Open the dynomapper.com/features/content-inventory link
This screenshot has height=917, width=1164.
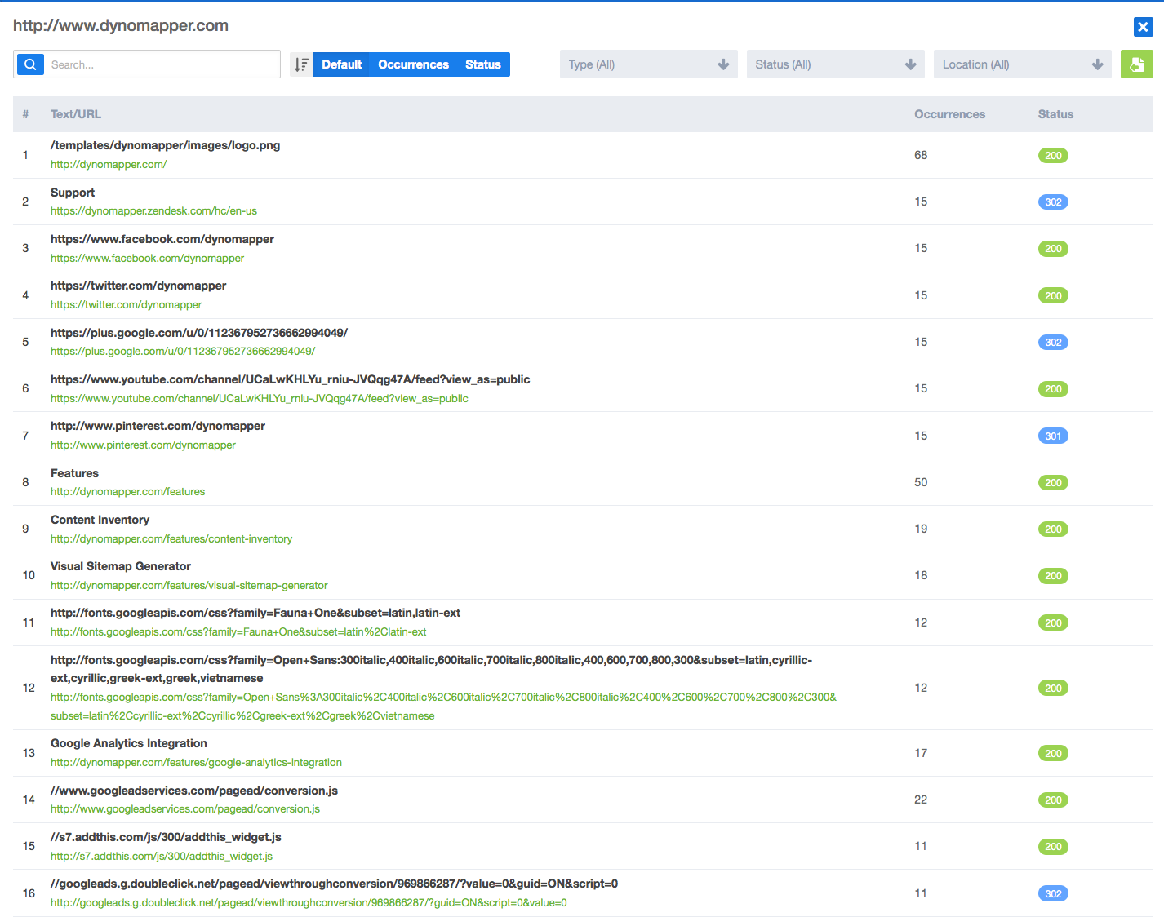[171, 539]
